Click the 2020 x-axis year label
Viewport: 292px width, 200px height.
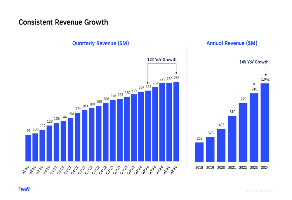[221, 168]
